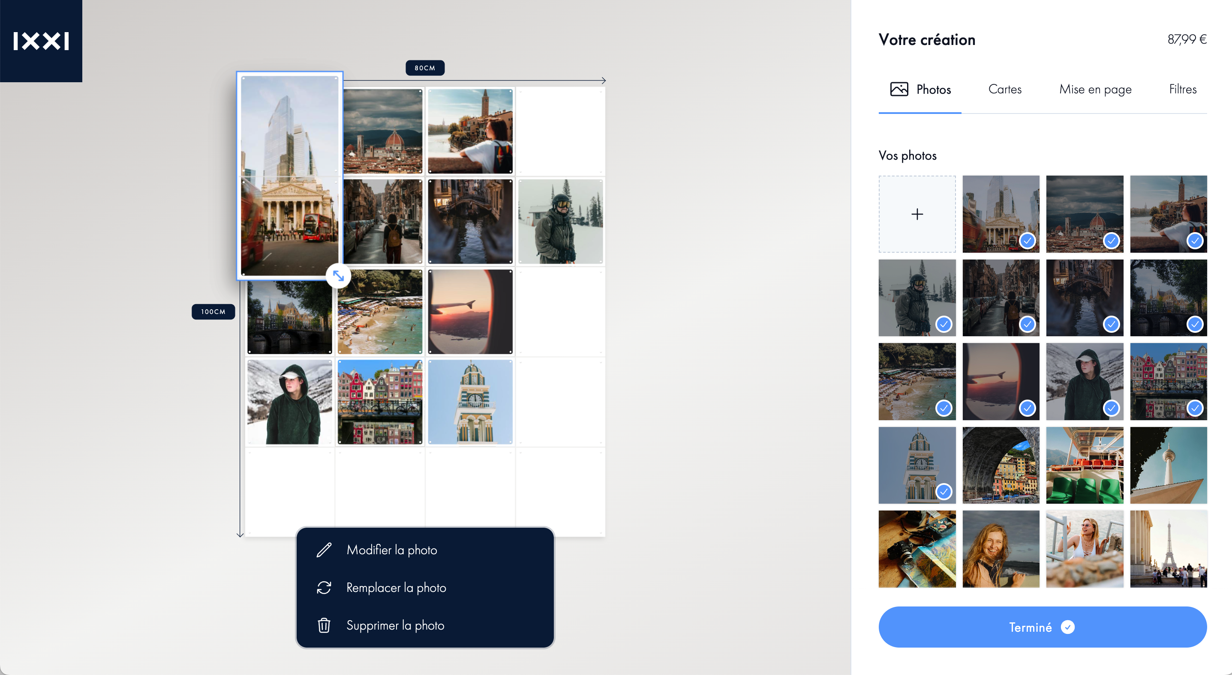1232x675 pixels.
Task: Uncheck the skyscraper photo's blue checkmark
Action: tap(1027, 240)
